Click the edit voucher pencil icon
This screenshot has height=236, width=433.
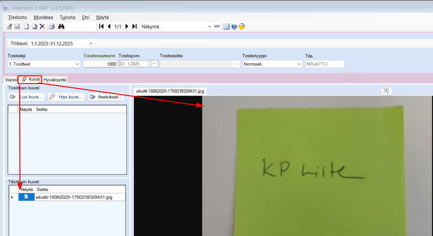pos(9,26)
